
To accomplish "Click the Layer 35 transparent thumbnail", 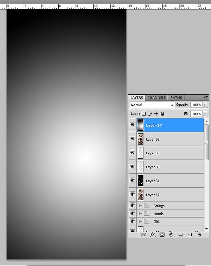I will pos(141,153).
